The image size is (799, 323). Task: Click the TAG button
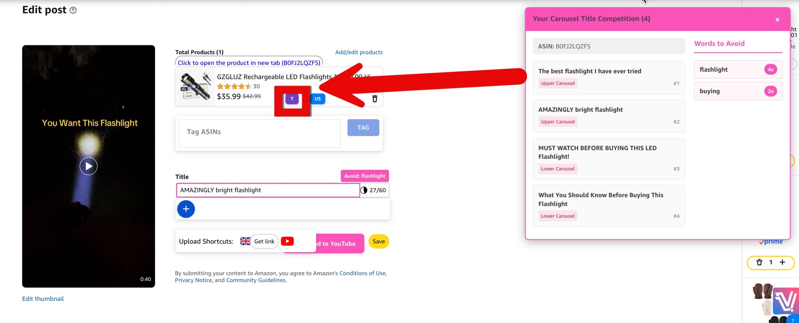tap(363, 127)
